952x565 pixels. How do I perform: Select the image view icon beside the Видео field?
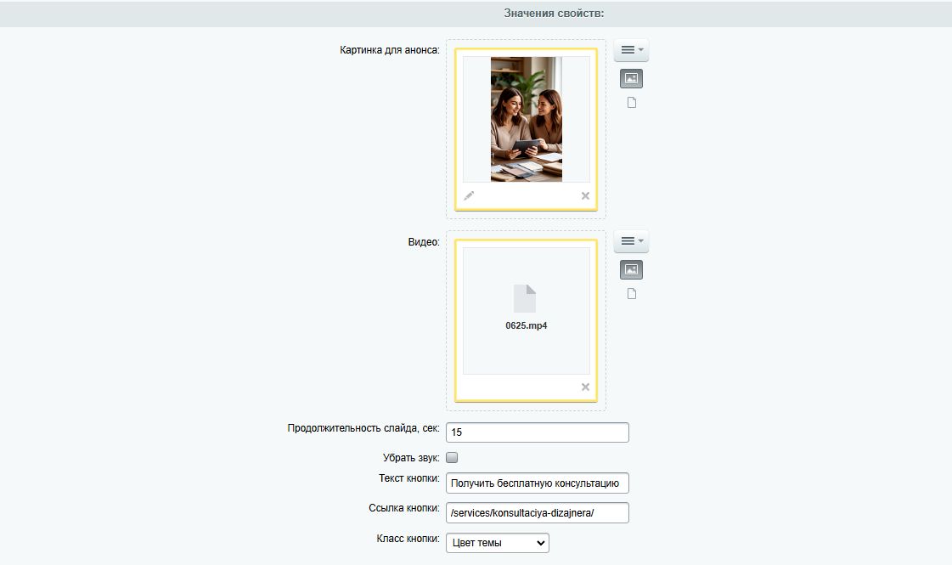point(631,270)
